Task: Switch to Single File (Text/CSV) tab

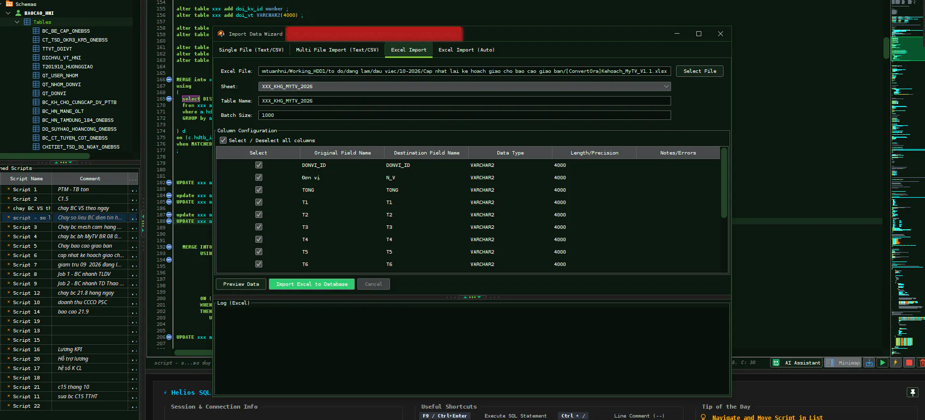Action: (251, 50)
